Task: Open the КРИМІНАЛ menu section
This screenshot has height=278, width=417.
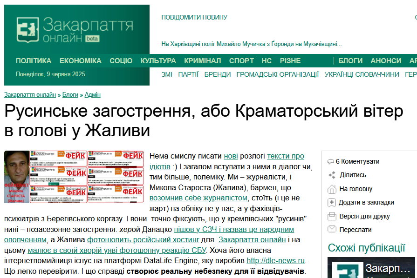Action: pyautogui.click(x=202, y=61)
